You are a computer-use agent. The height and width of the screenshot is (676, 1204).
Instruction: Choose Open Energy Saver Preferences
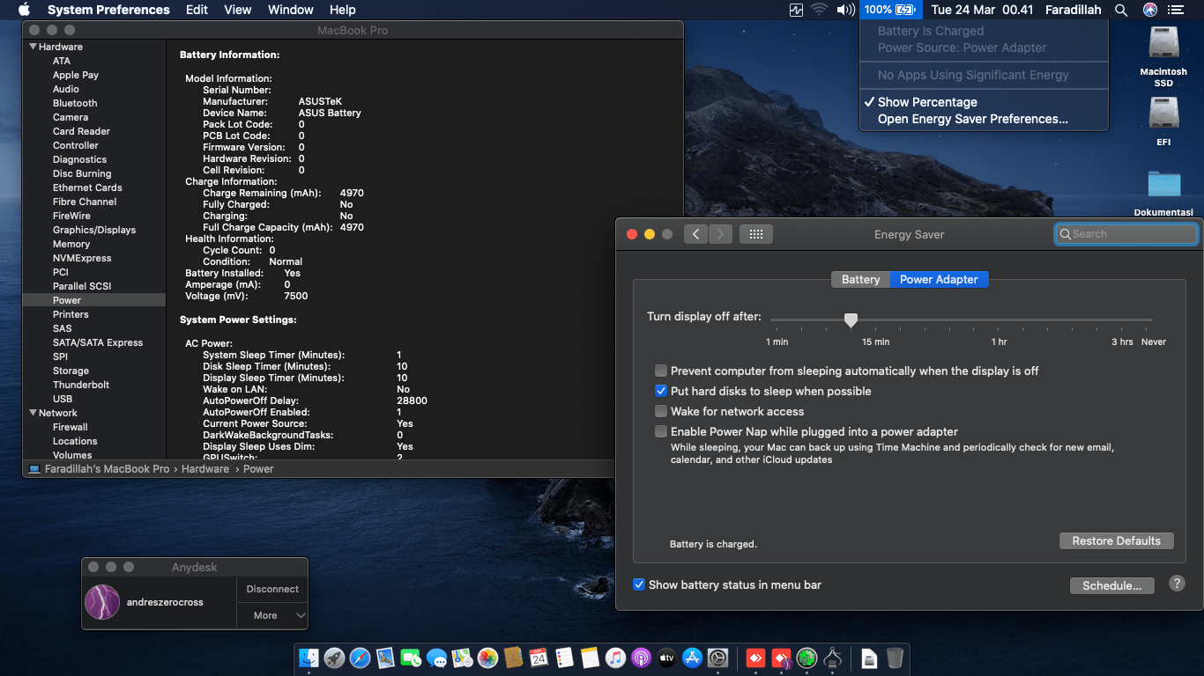(x=983, y=119)
